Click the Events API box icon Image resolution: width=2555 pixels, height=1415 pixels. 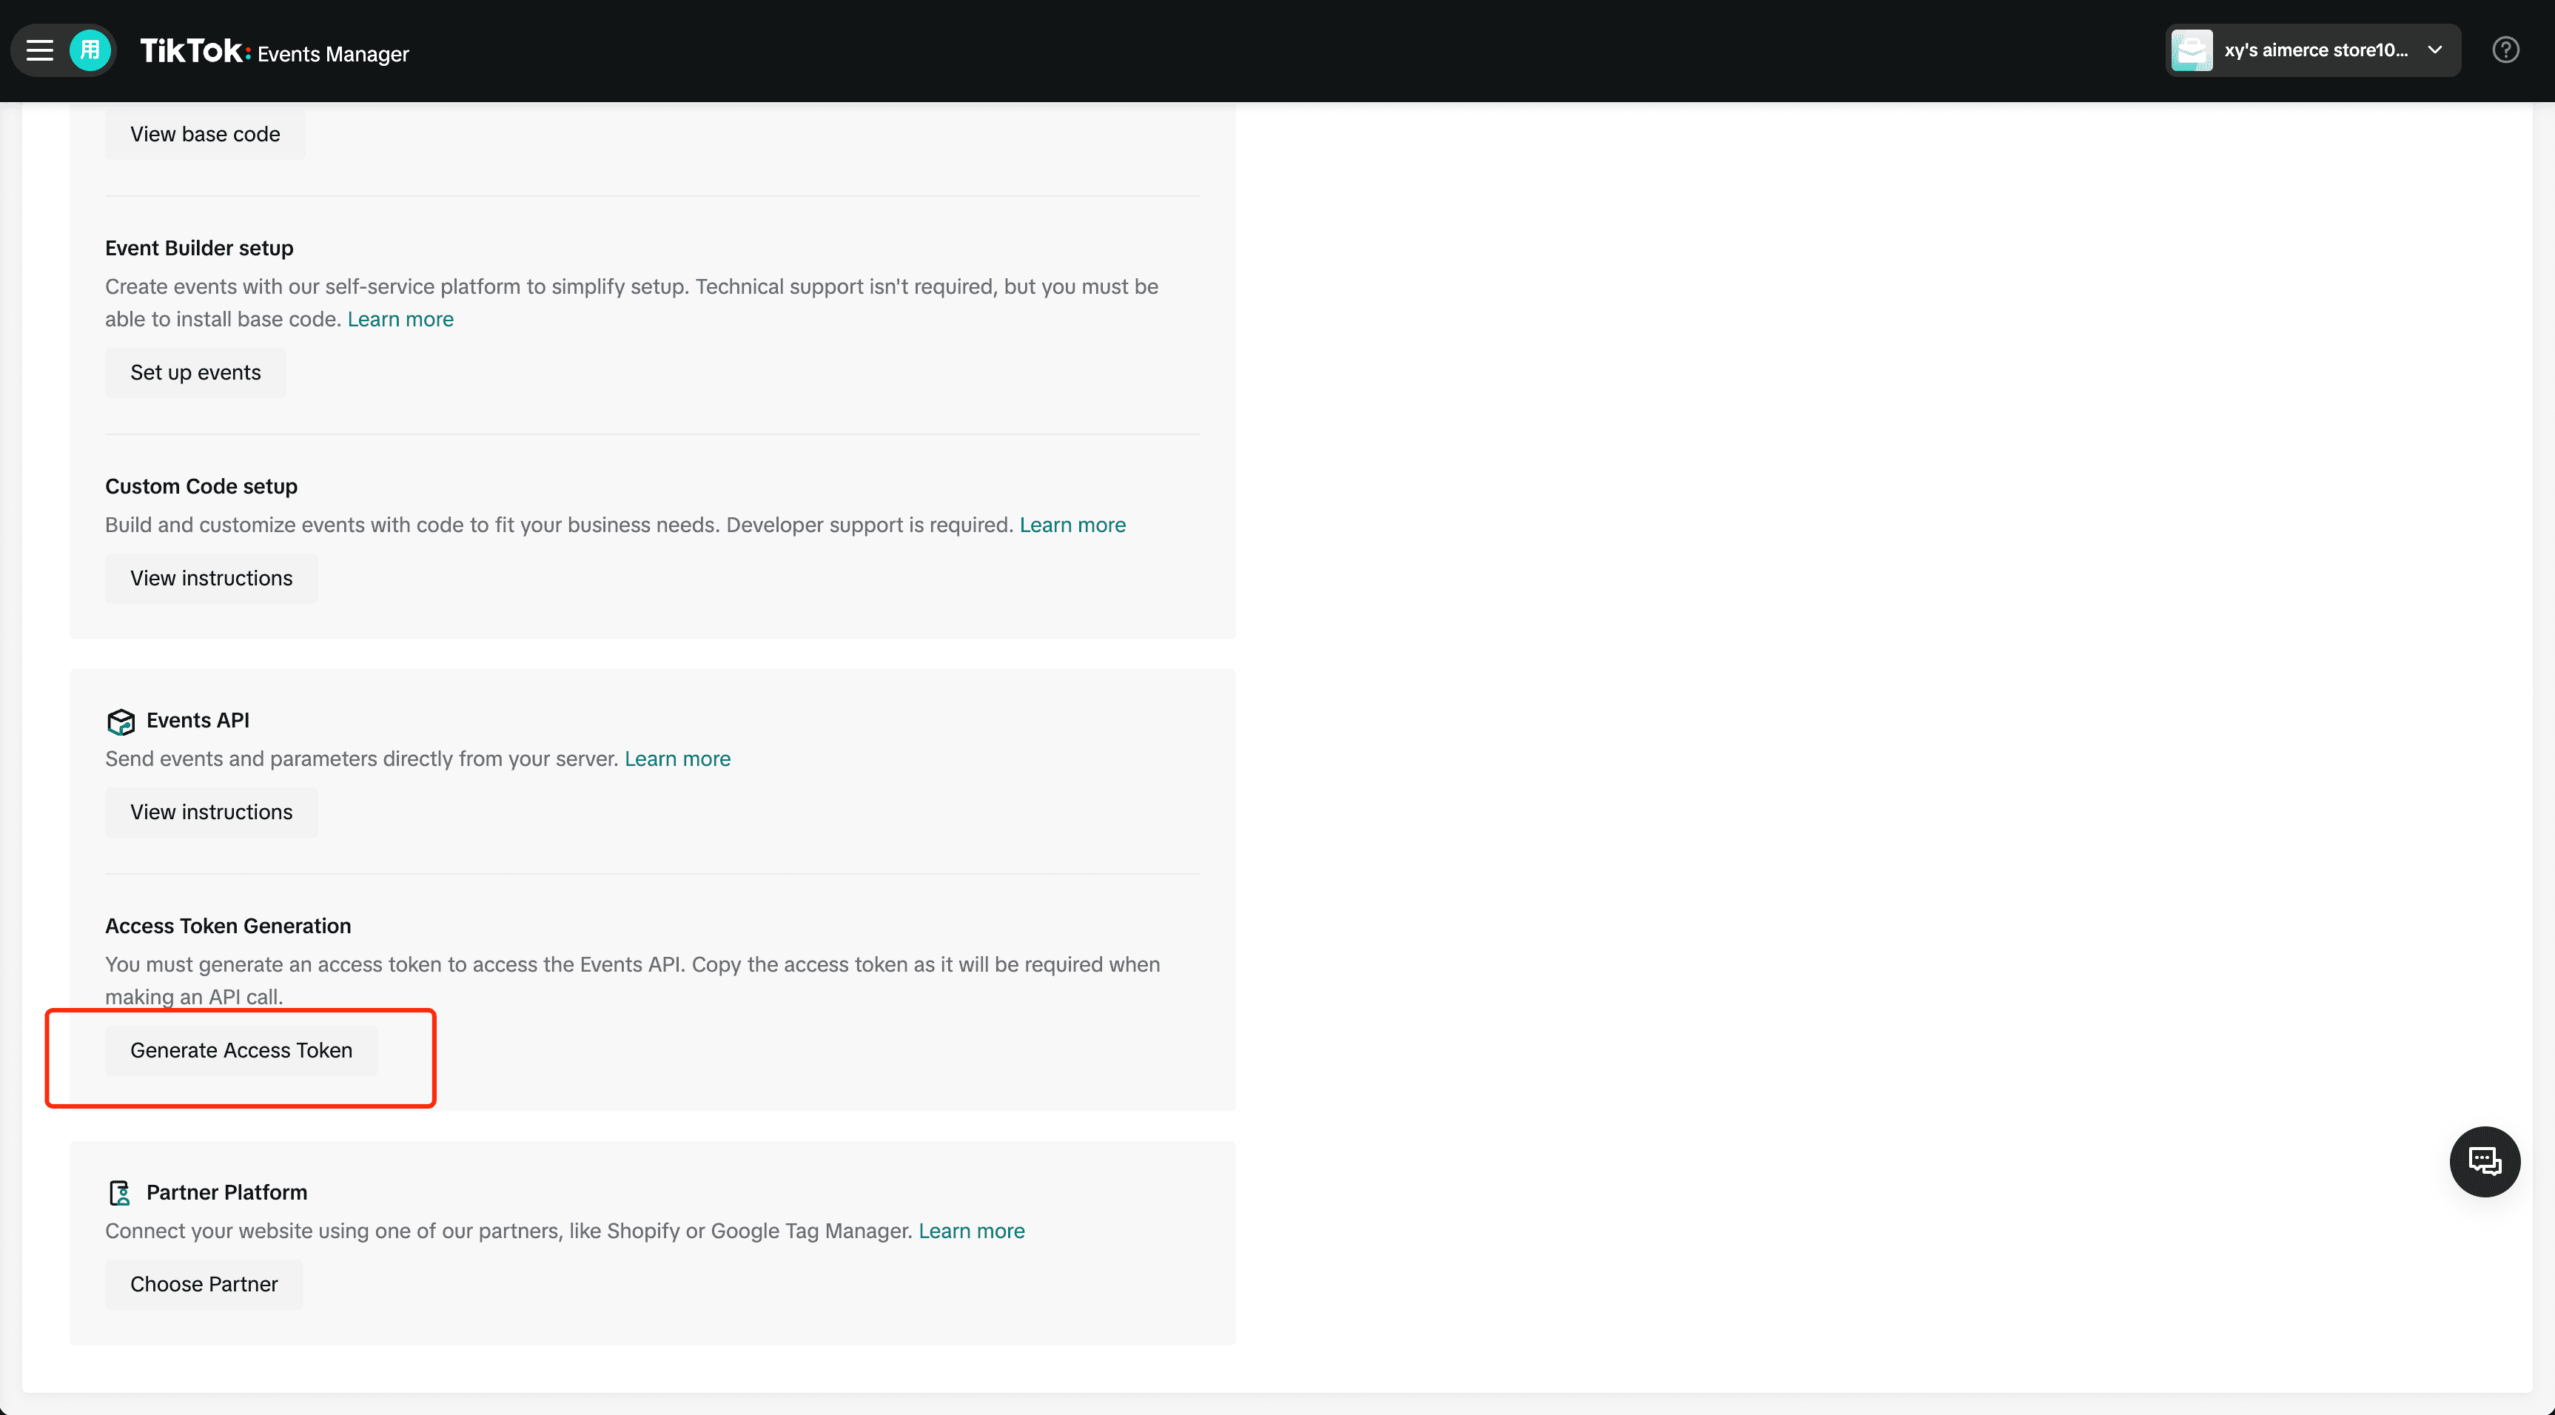121,721
